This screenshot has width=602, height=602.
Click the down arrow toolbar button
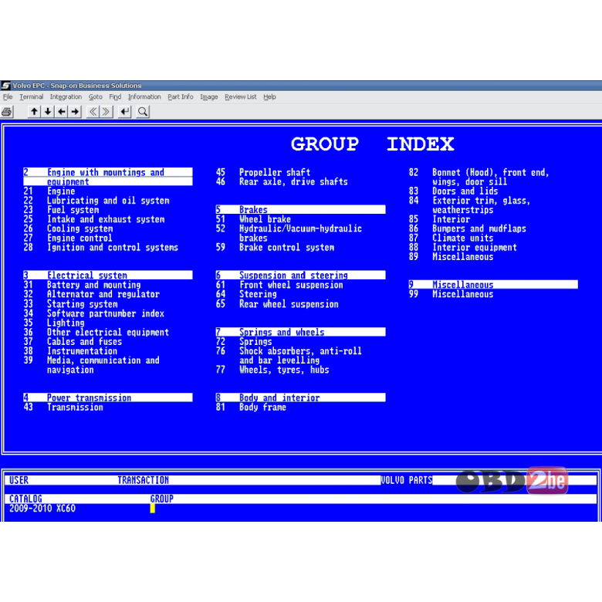(x=48, y=112)
